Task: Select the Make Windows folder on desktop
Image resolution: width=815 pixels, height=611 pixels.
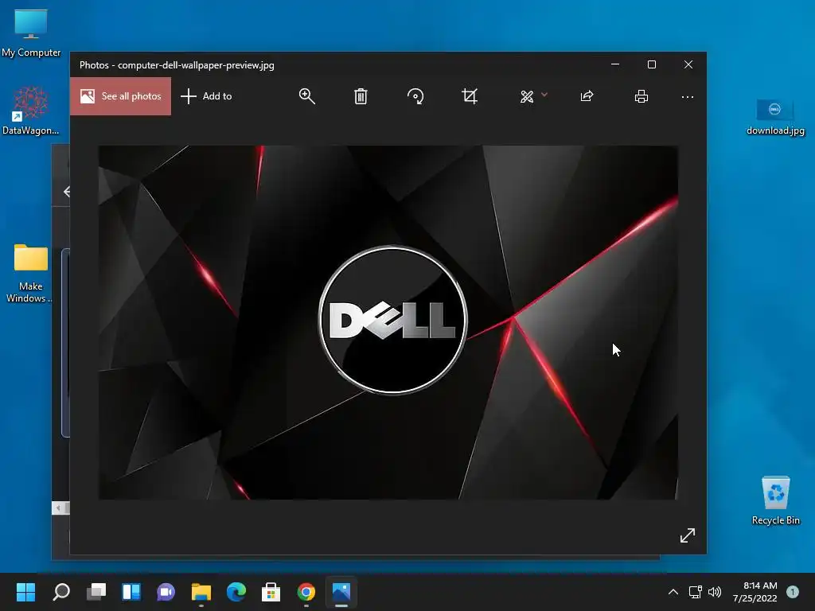Action: tap(30, 274)
